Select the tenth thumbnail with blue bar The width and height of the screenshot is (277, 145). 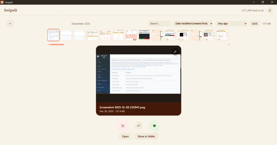pyautogui.click(x=170, y=35)
